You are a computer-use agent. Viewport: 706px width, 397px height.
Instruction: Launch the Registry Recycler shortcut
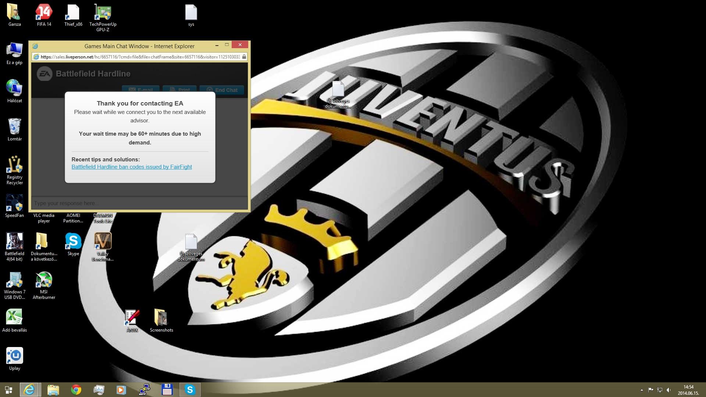point(14,170)
